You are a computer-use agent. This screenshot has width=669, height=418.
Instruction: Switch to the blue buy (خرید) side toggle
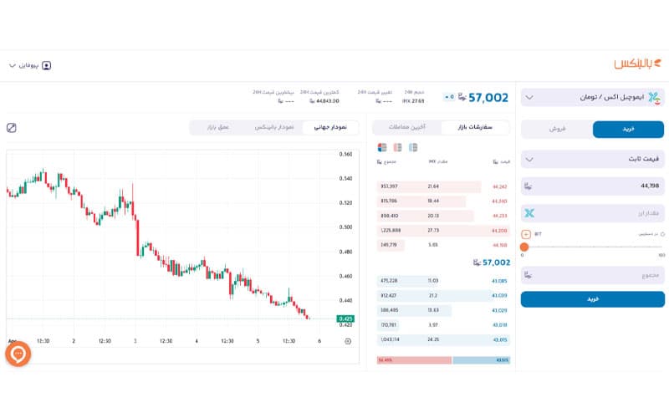tap(628, 130)
